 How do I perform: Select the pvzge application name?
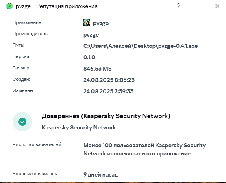coord(101,23)
